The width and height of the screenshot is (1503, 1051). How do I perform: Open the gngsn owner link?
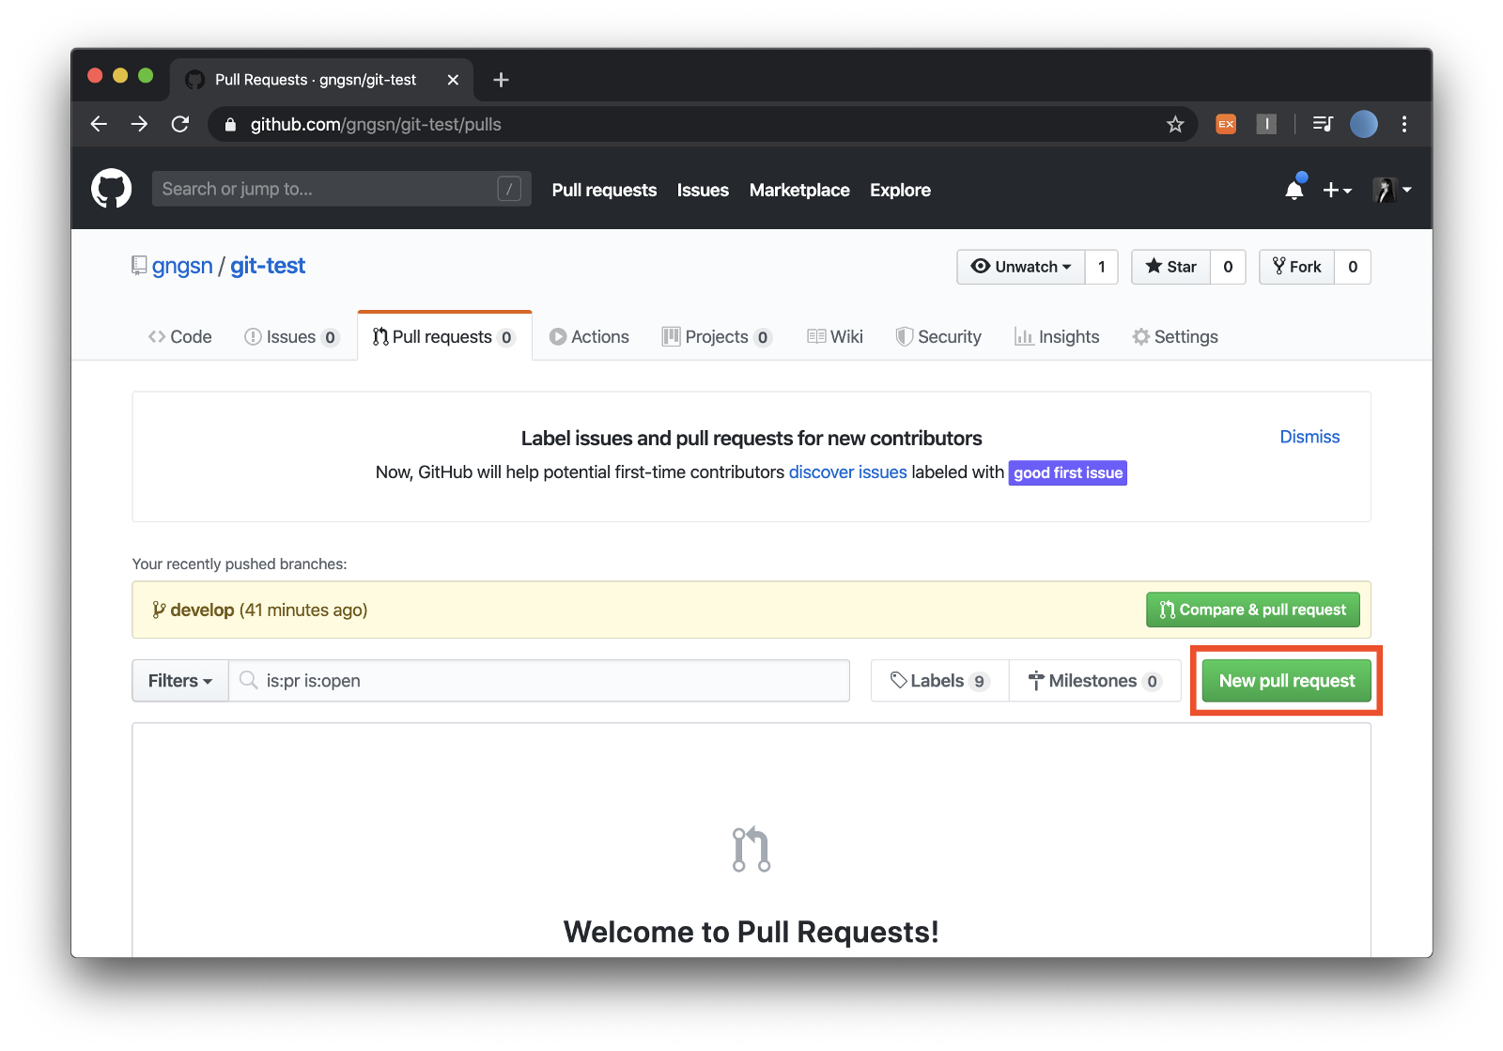click(182, 266)
